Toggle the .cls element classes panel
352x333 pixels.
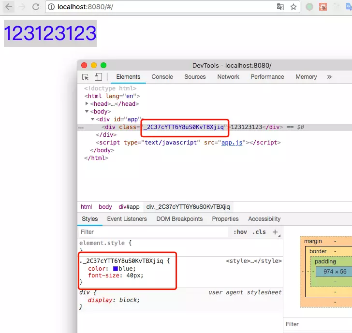259,232
